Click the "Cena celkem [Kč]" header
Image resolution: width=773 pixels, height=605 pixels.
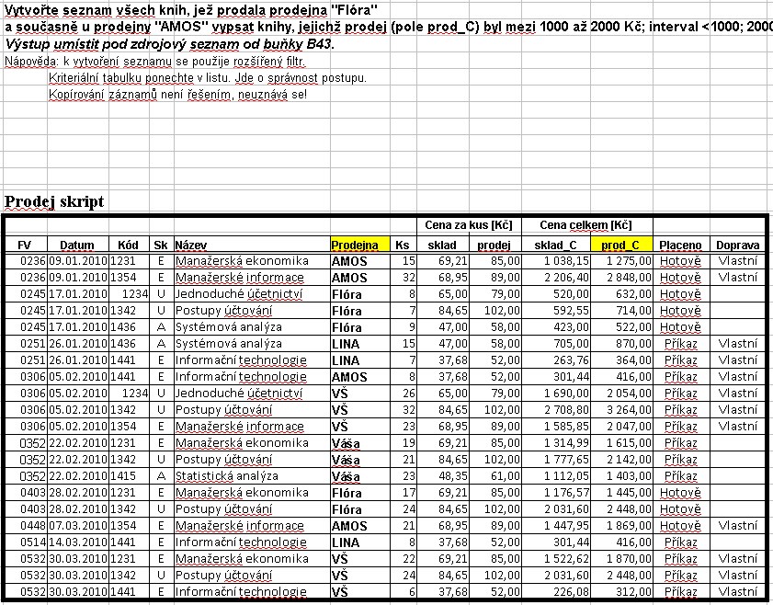[586, 225]
